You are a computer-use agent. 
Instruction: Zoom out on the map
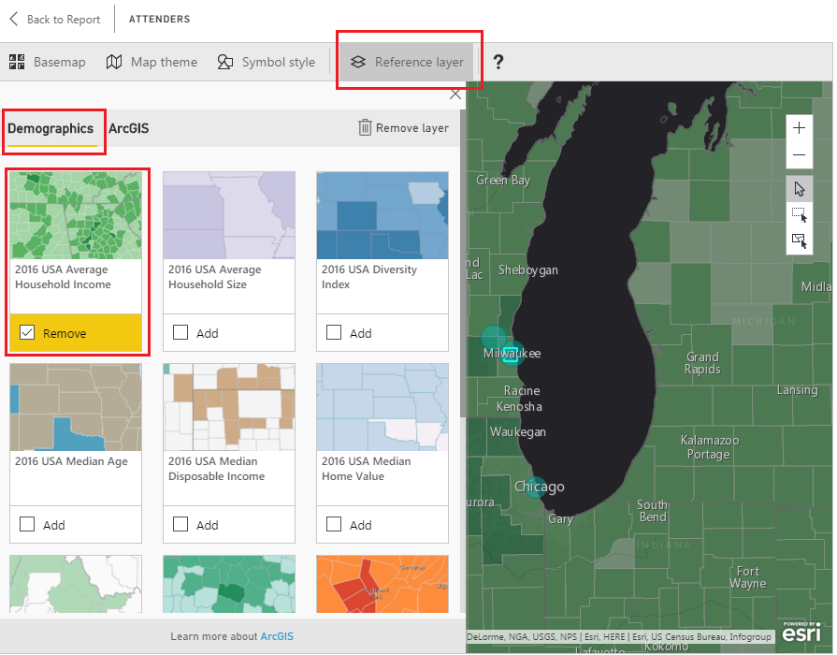(799, 155)
